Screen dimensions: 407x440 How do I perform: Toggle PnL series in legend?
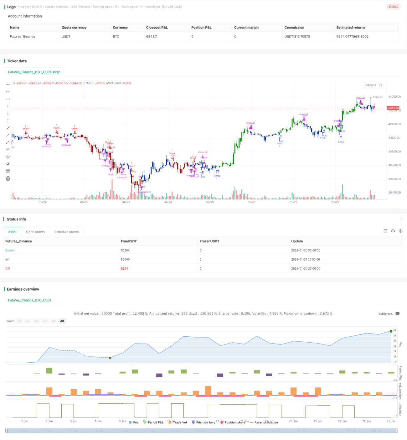click(x=134, y=422)
